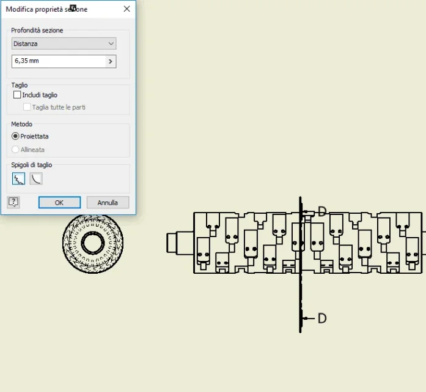Select the smooth cut edges icon
This screenshot has width=426, height=392.
click(x=36, y=179)
